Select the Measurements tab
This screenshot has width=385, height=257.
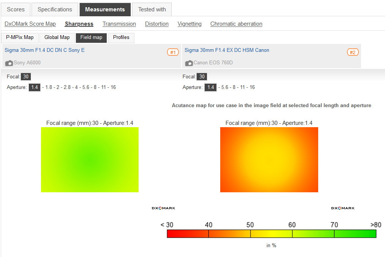(x=105, y=9)
